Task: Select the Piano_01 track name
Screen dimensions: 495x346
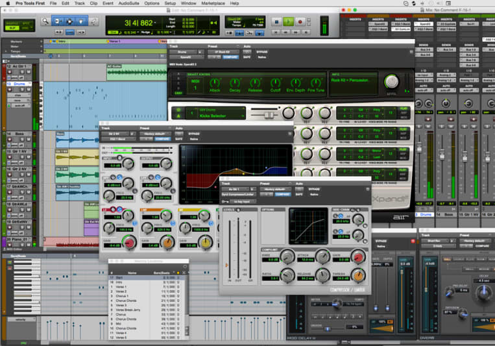Action: 19,240
